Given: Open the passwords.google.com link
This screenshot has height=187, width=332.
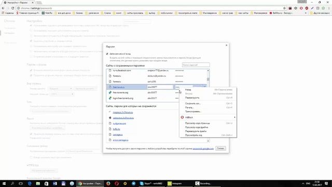Looking at the screenshot, I should [x=203, y=149].
